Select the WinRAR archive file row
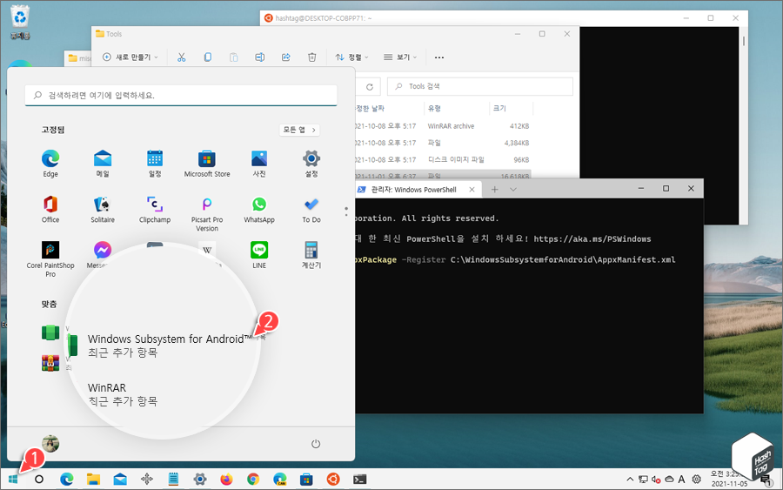 [x=443, y=126]
